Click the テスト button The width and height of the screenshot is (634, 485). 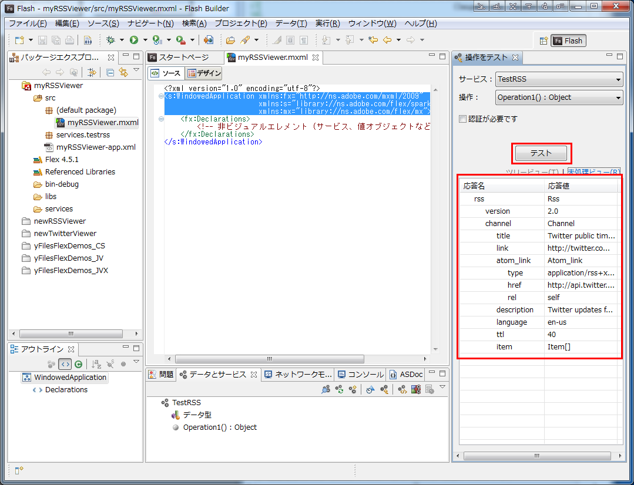click(x=541, y=153)
